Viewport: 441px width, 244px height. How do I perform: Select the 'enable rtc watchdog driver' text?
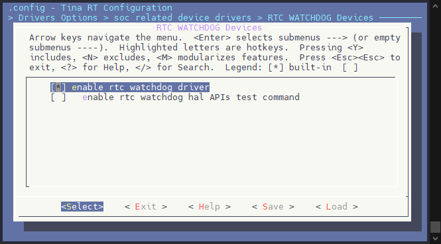tap(141, 87)
